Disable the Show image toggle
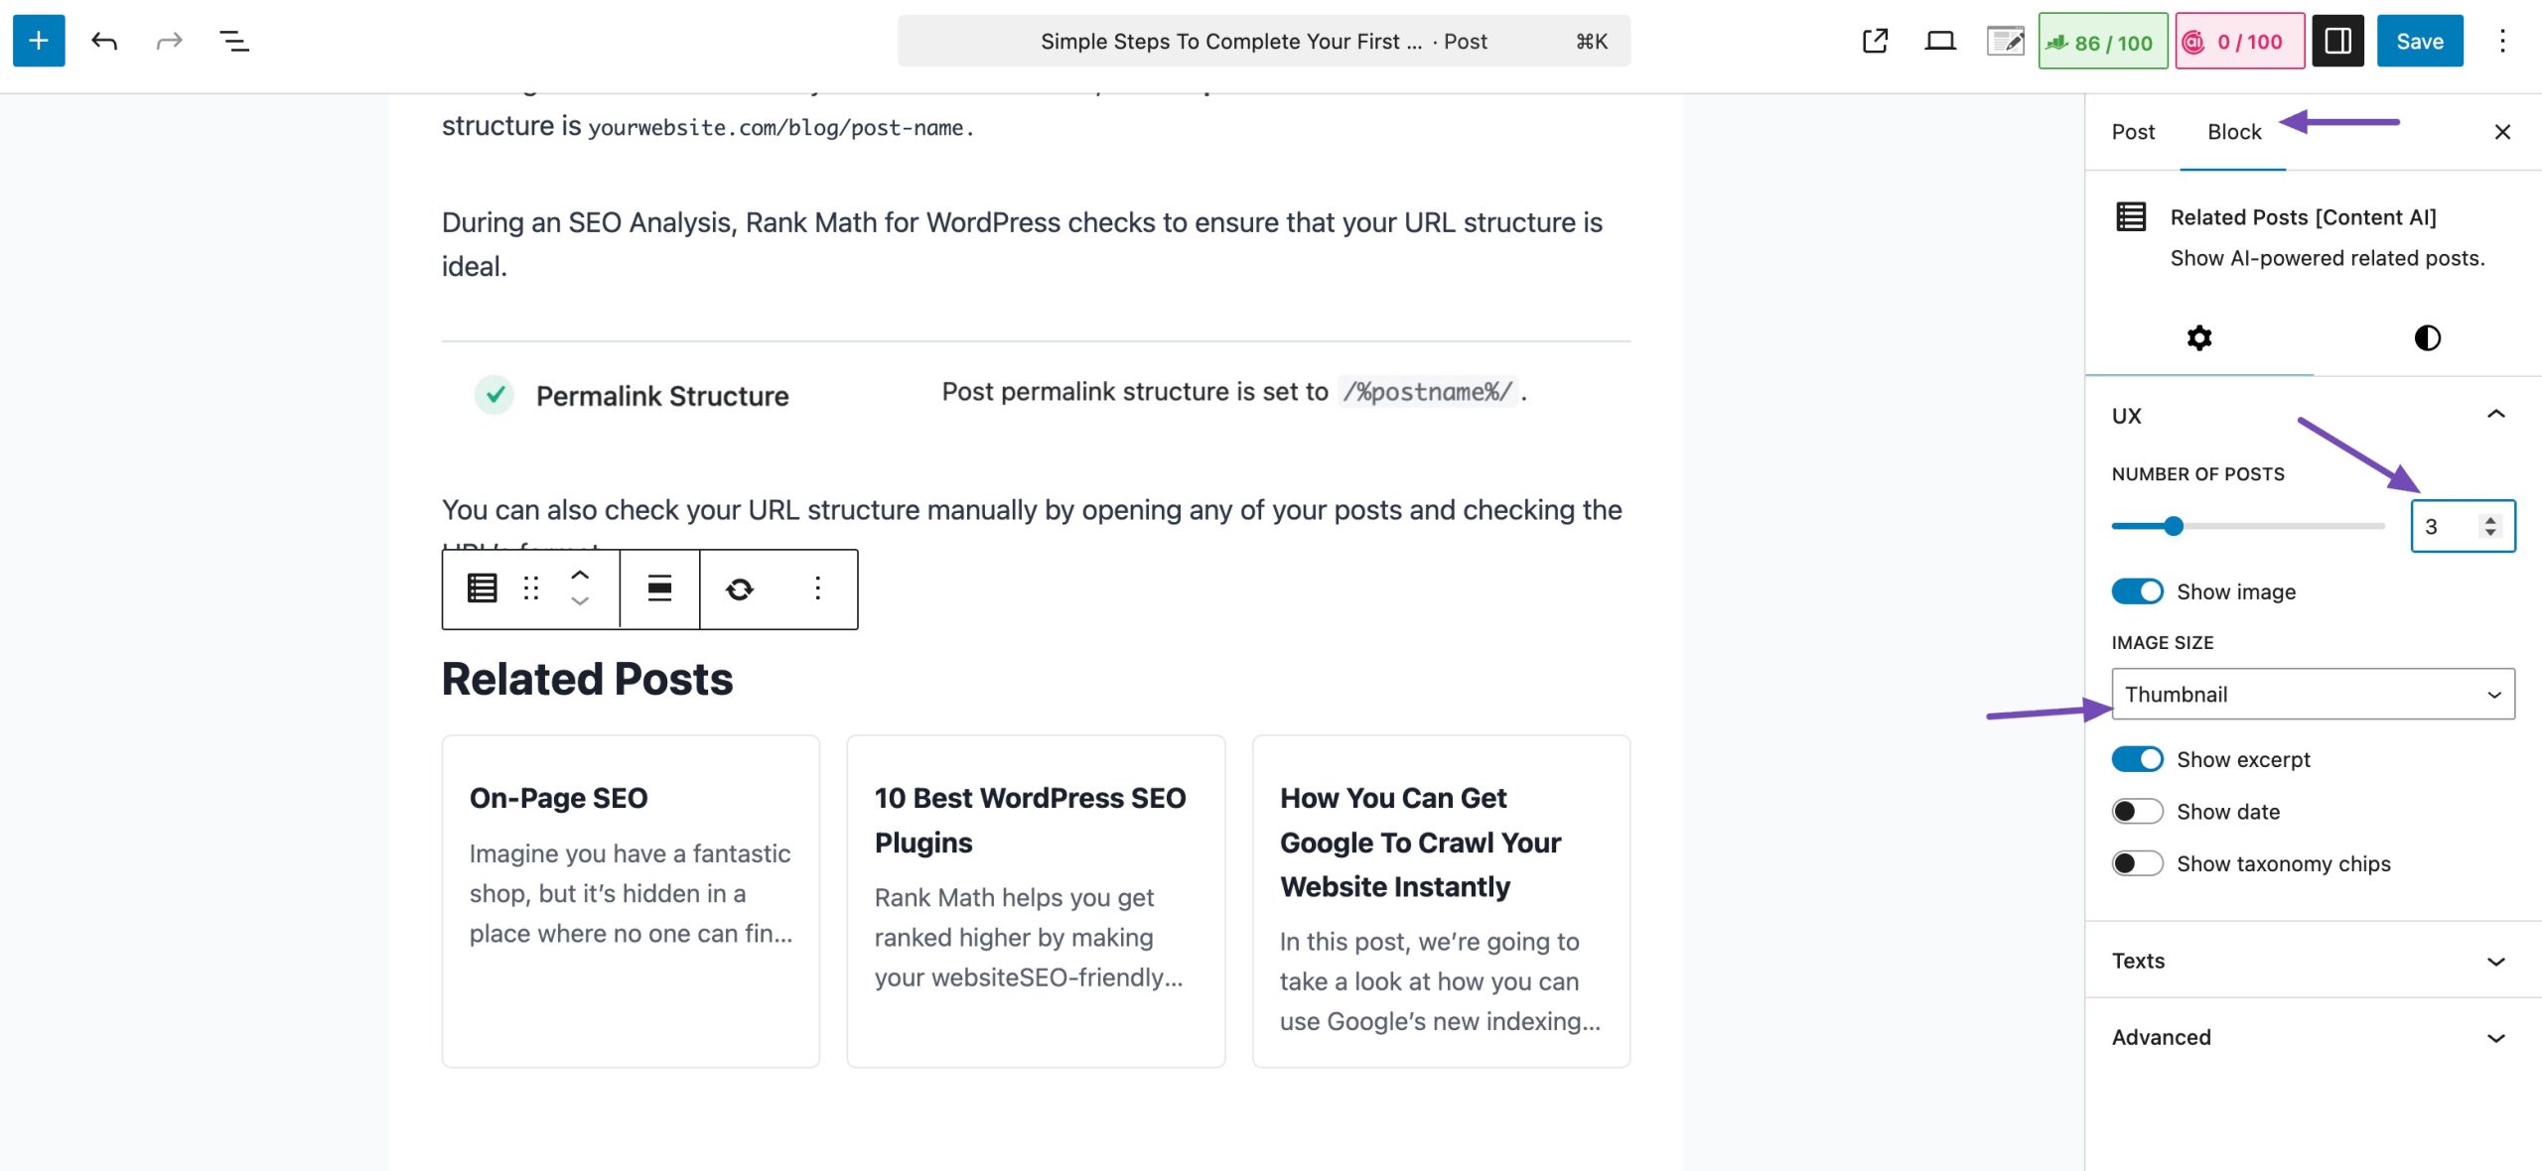Screen dimensions: 2542x1171 point(2139,590)
